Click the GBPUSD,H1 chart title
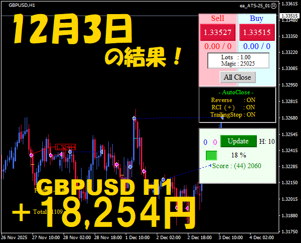The image size is (301, 243). coord(22,5)
